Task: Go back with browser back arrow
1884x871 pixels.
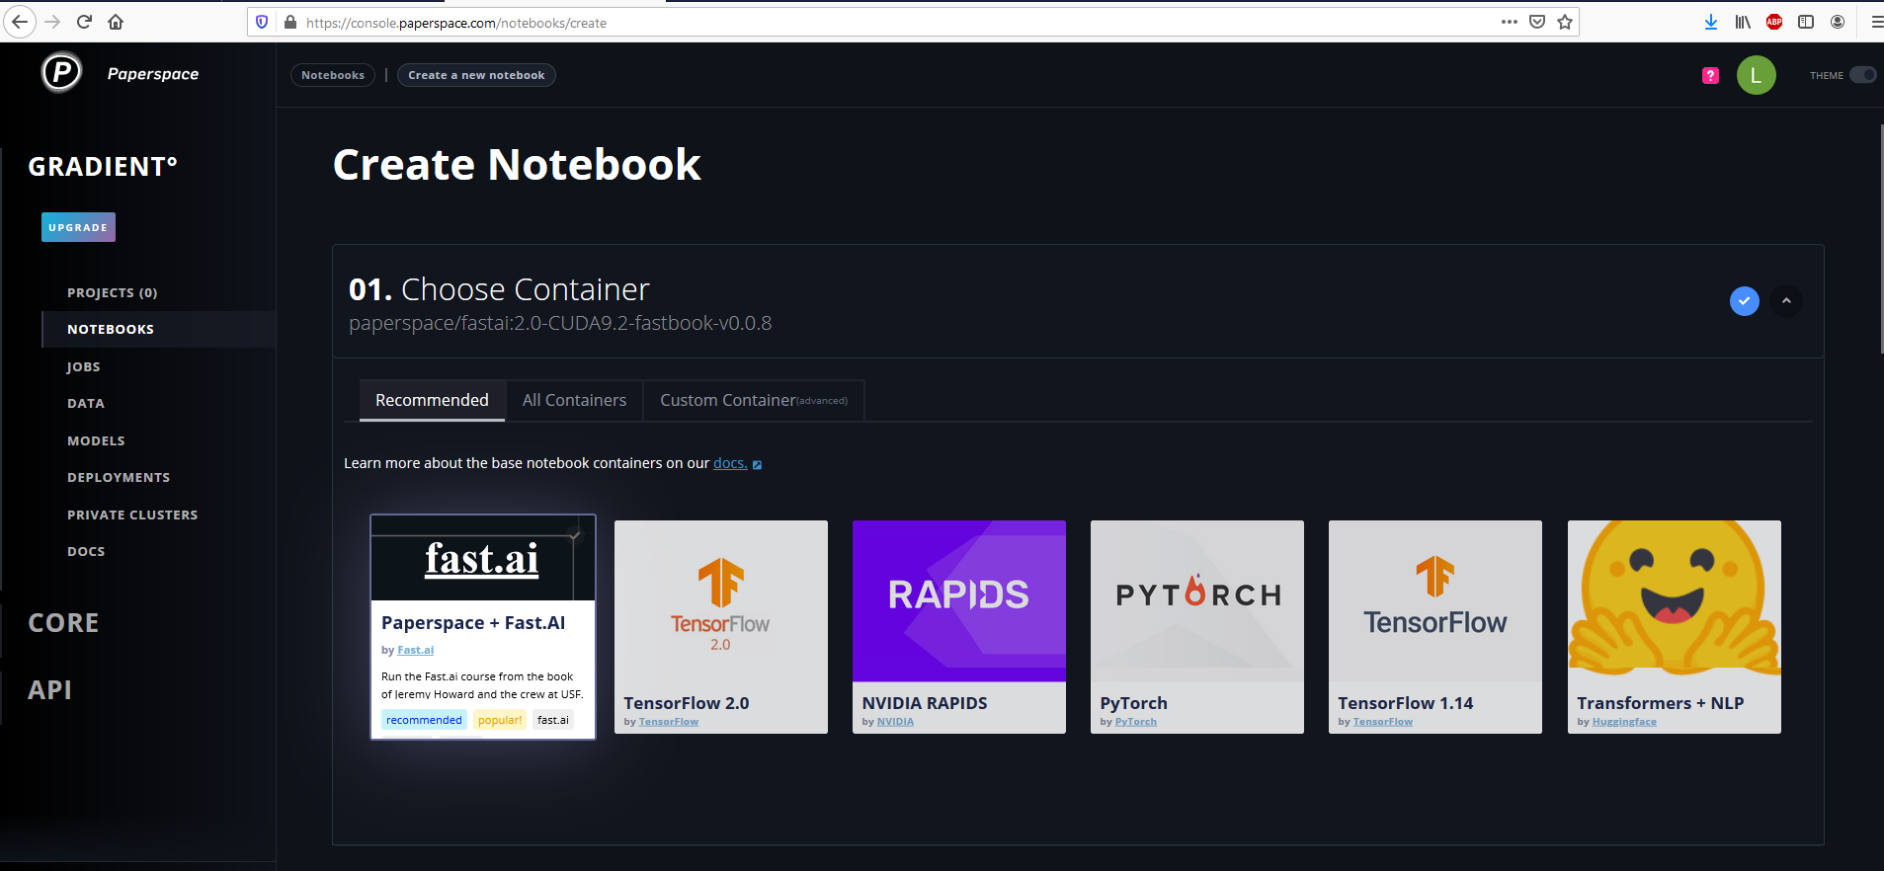Action: tap(20, 22)
